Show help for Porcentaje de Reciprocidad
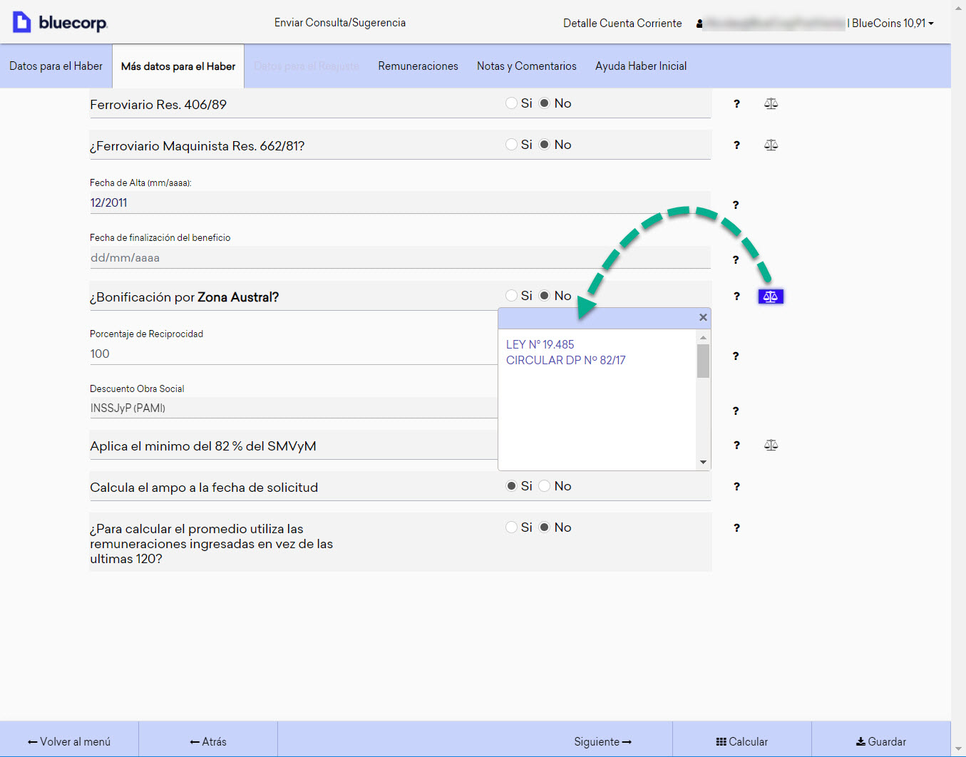The width and height of the screenshot is (966, 757). click(736, 356)
